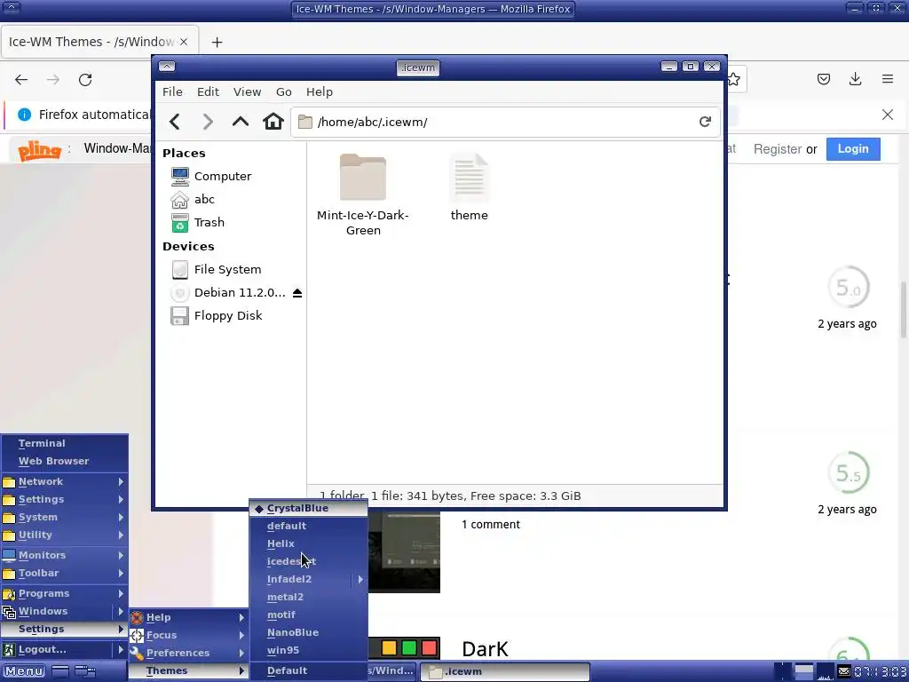Expand the System submenu

64,518
